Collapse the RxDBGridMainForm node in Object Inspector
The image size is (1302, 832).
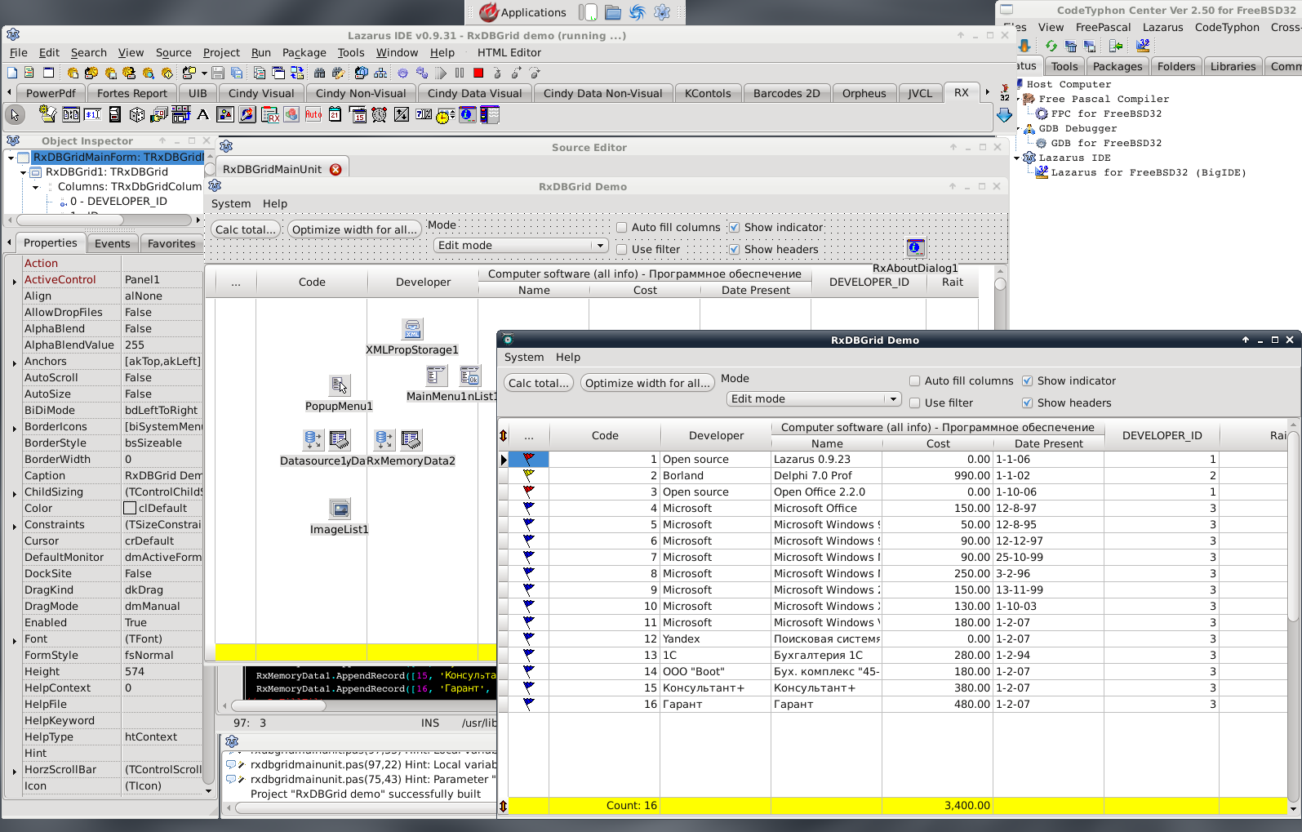point(11,158)
